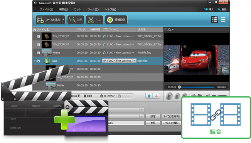Switch to plain list view icon
Viewport: 251px width, 143px height.
tap(223, 20)
